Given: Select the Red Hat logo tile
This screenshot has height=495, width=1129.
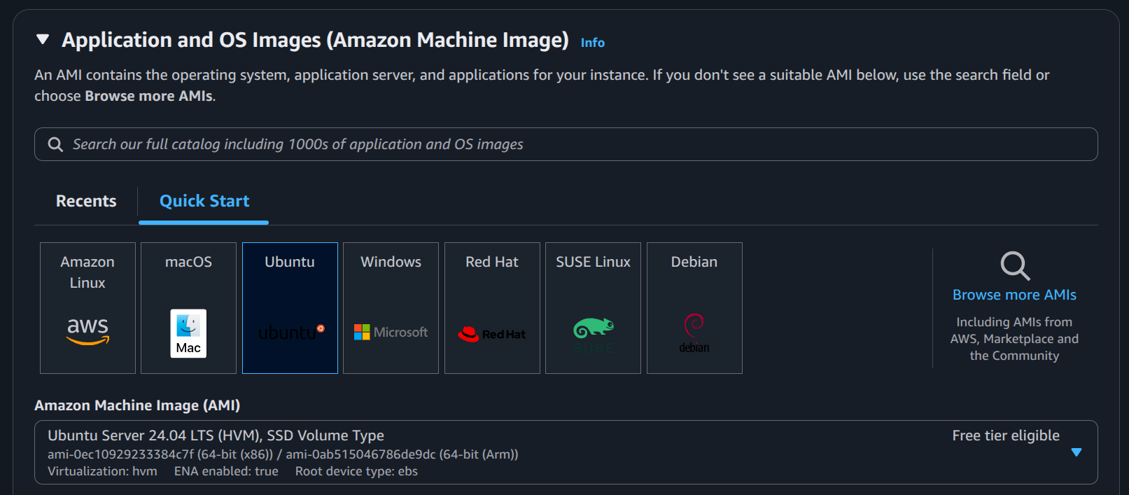Looking at the screenshot, I should [491, 334].
